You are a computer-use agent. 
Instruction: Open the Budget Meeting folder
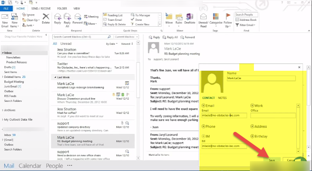click(x=14, y=82)
